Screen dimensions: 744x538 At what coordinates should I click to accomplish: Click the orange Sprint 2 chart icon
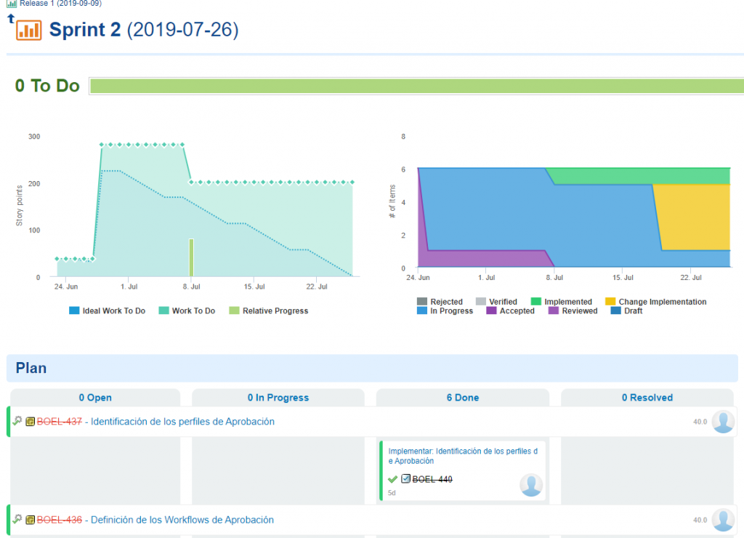[x=29, y=31]
